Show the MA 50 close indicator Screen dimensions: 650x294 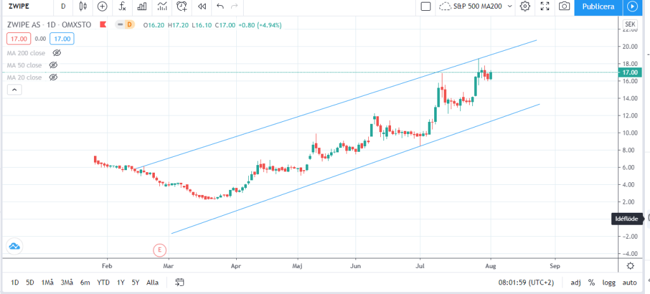pos(53,65)
